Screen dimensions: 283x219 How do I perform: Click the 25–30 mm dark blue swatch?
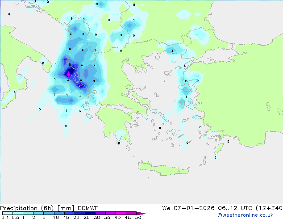pyautogui.click(x=90, y=213)
